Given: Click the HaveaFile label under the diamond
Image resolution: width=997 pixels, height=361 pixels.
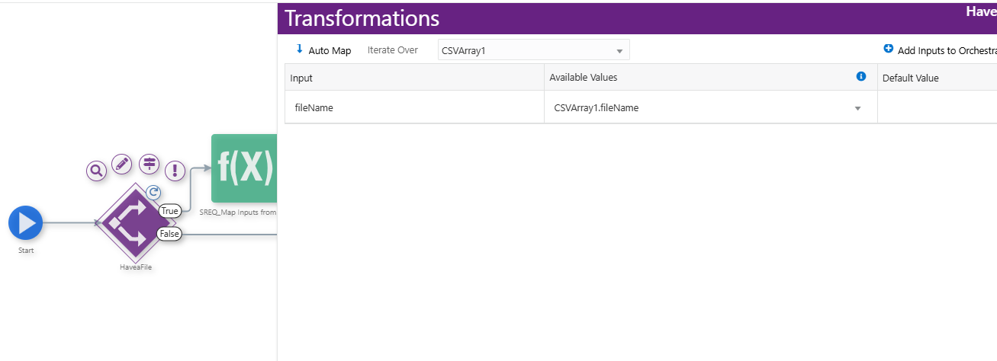Looking at the screenshot, I should [x=135, y=267].
